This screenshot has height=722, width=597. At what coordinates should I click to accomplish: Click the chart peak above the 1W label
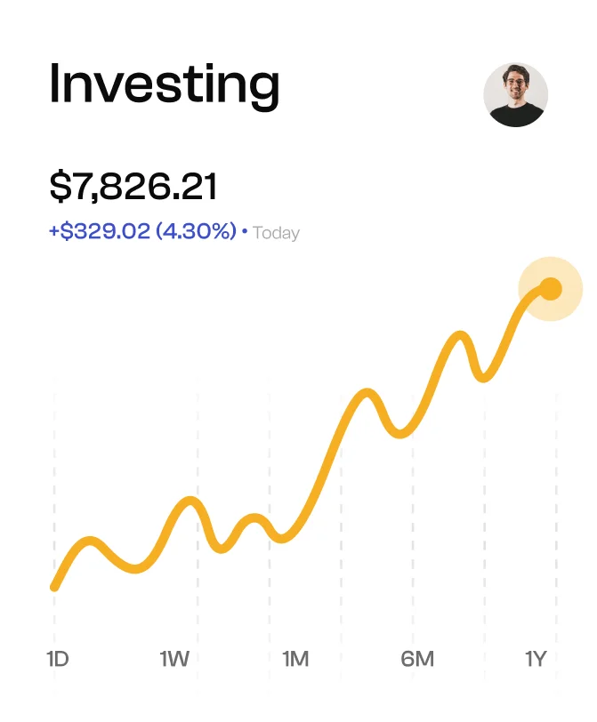coord(190,501)
